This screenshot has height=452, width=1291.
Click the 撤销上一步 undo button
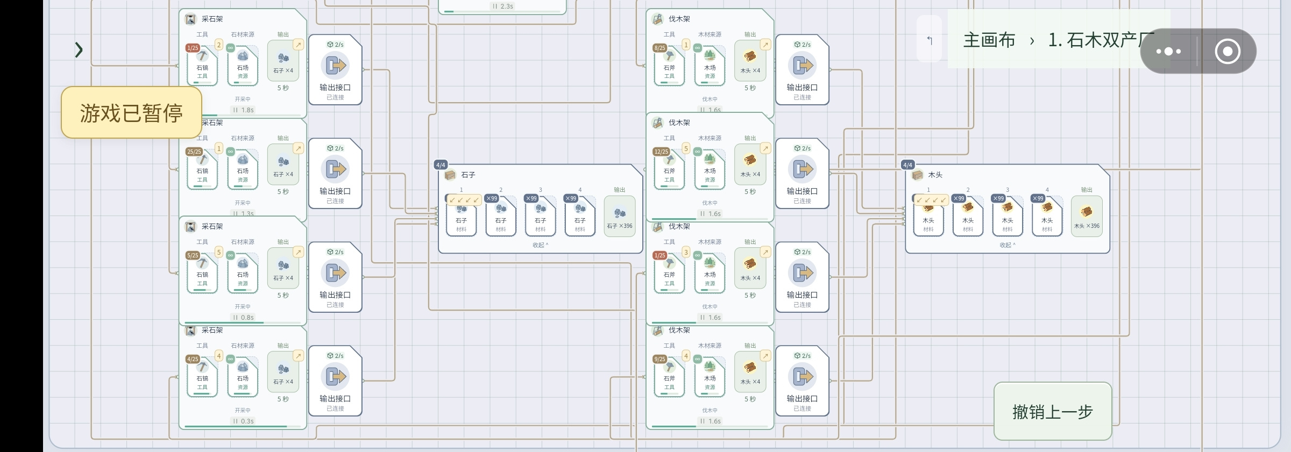1053,412
